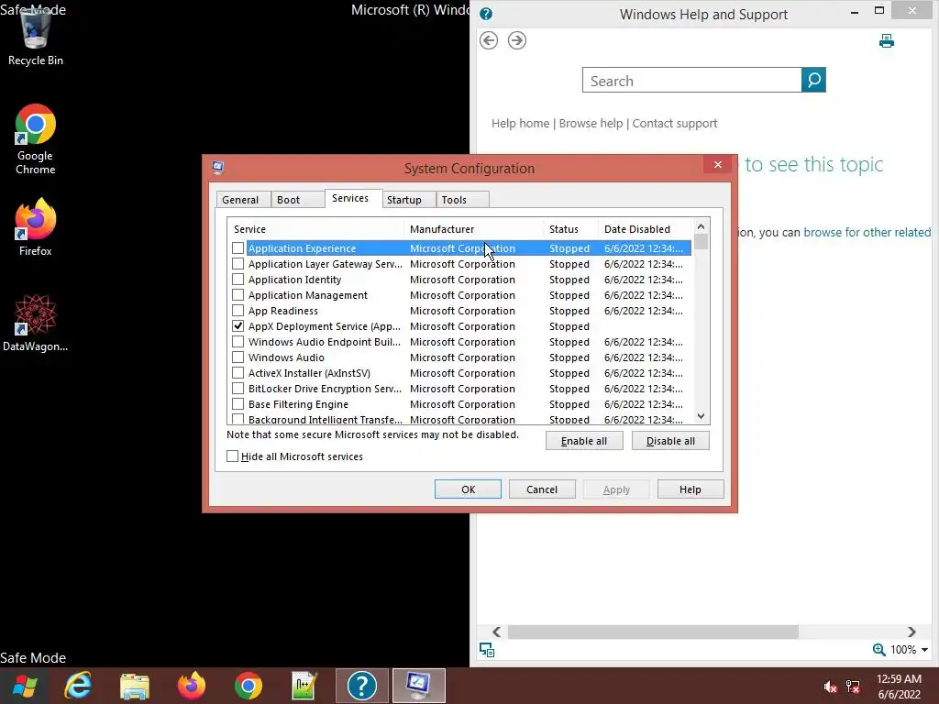The height and width of the screenshot is (704, 939).
Task: Open the Firefox desktop shortcut
Action: 36,227
